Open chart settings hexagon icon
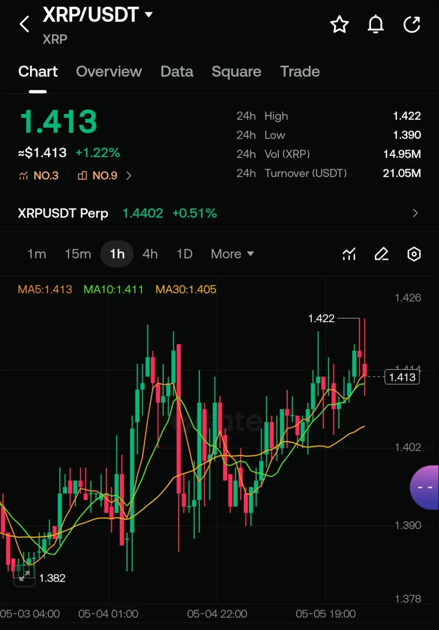This screenshot has height=630, width=439. [414, 254]
